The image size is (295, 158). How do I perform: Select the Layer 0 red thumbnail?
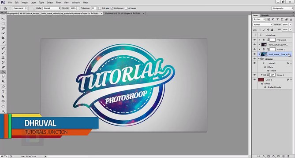point(261,80)
